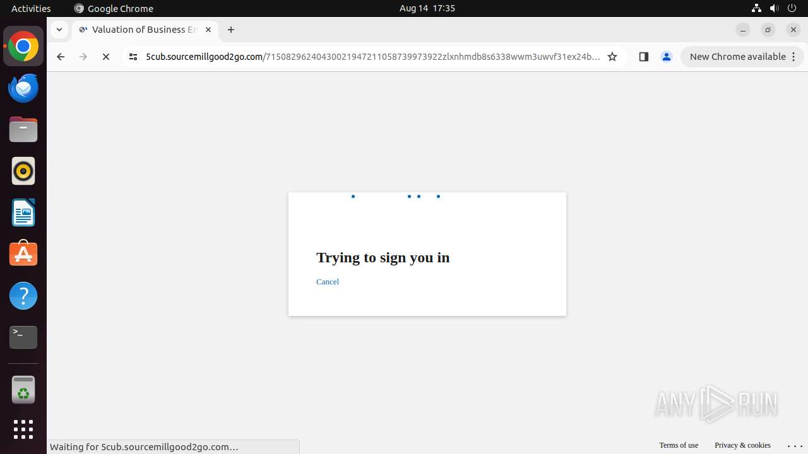Screen dimensions: 808x454
Task: Open the Help question mark icon
Action: pyautogui.click(x=23, y=296)
